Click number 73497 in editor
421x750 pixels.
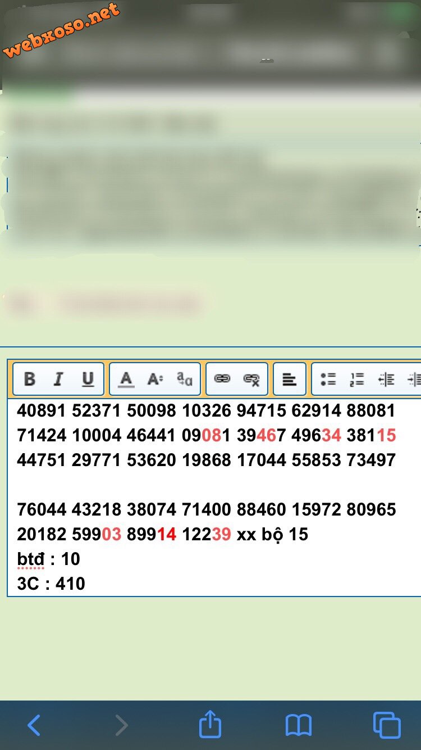point(372,460)
